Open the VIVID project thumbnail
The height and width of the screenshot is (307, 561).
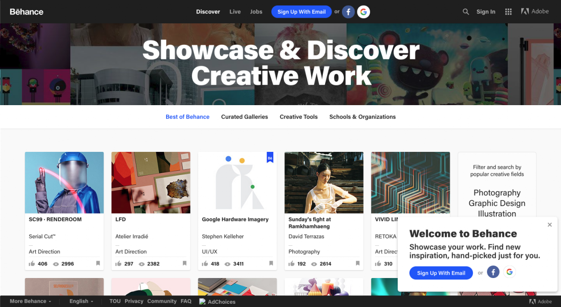click(411, 183)
